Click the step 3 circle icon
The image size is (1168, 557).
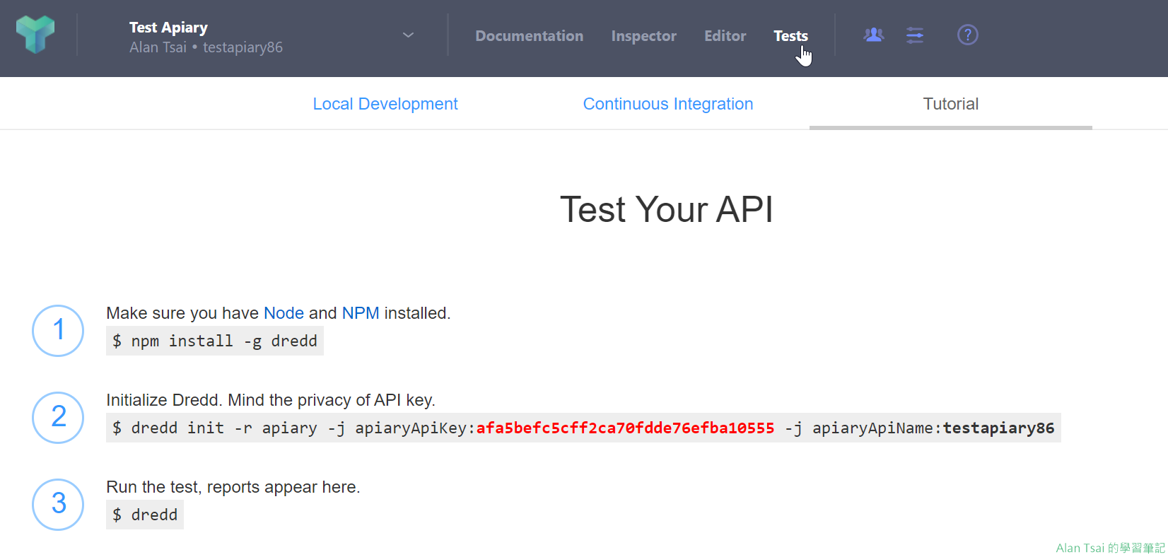point(58,505)
